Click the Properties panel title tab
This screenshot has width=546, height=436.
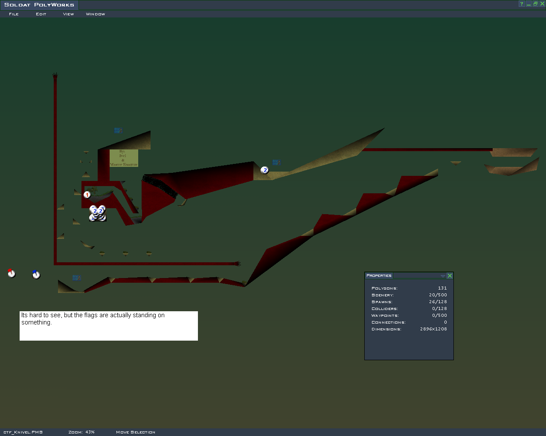(x=379, y=275)
